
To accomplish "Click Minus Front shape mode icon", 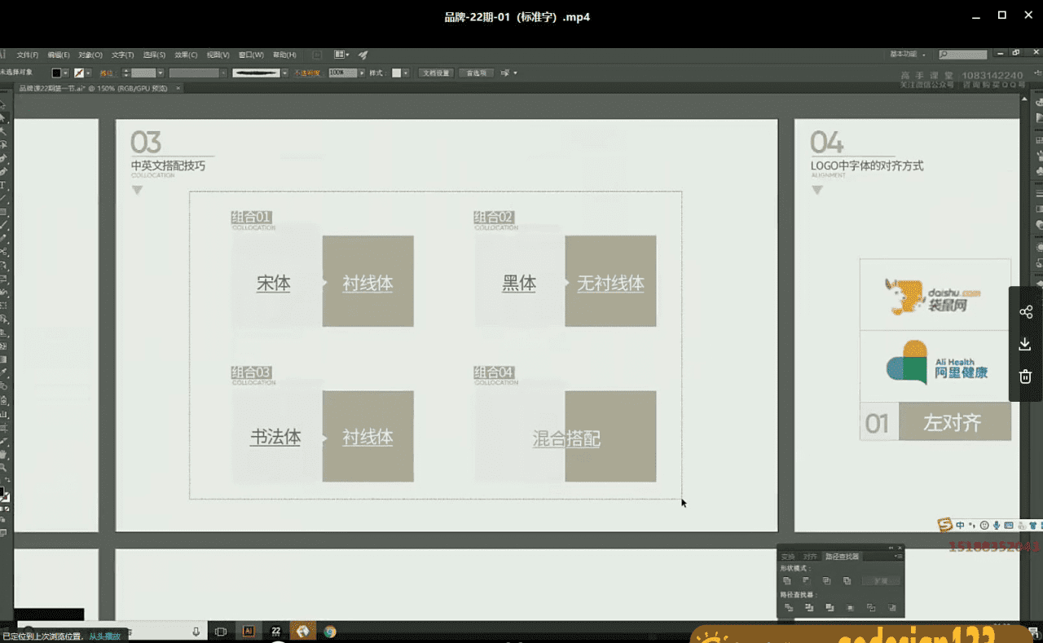I will pyautogui.click(x=807, y=580).
